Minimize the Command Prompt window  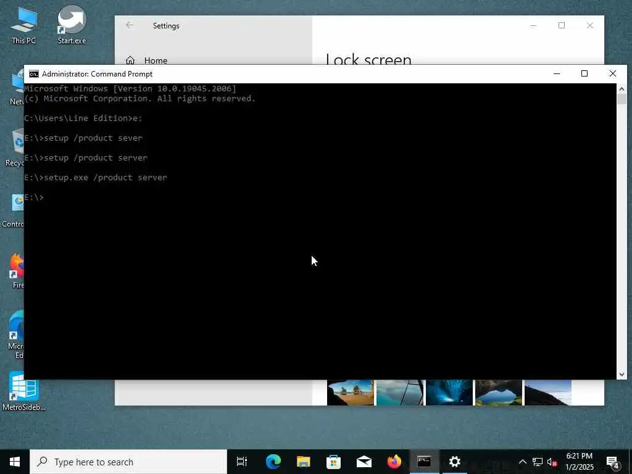(x=557, y=74)
